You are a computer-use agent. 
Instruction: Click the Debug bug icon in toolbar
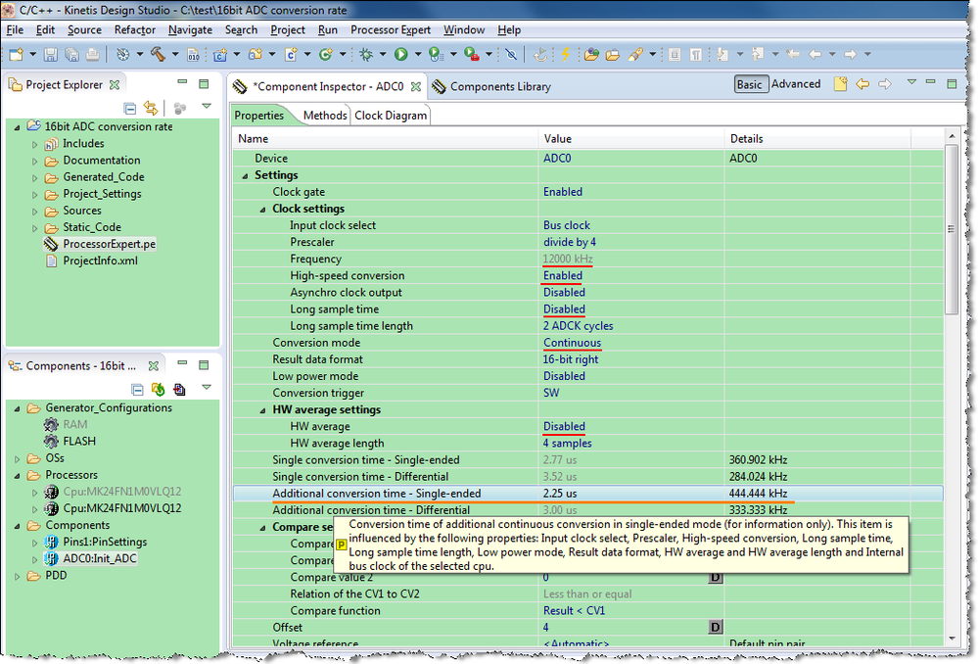365,55
